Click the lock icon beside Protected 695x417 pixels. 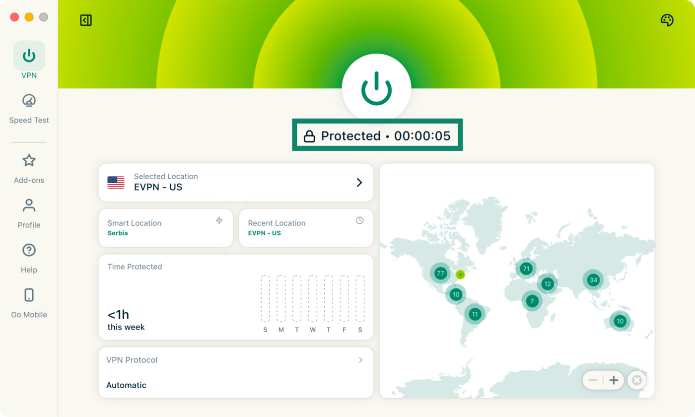coord(309,137)
